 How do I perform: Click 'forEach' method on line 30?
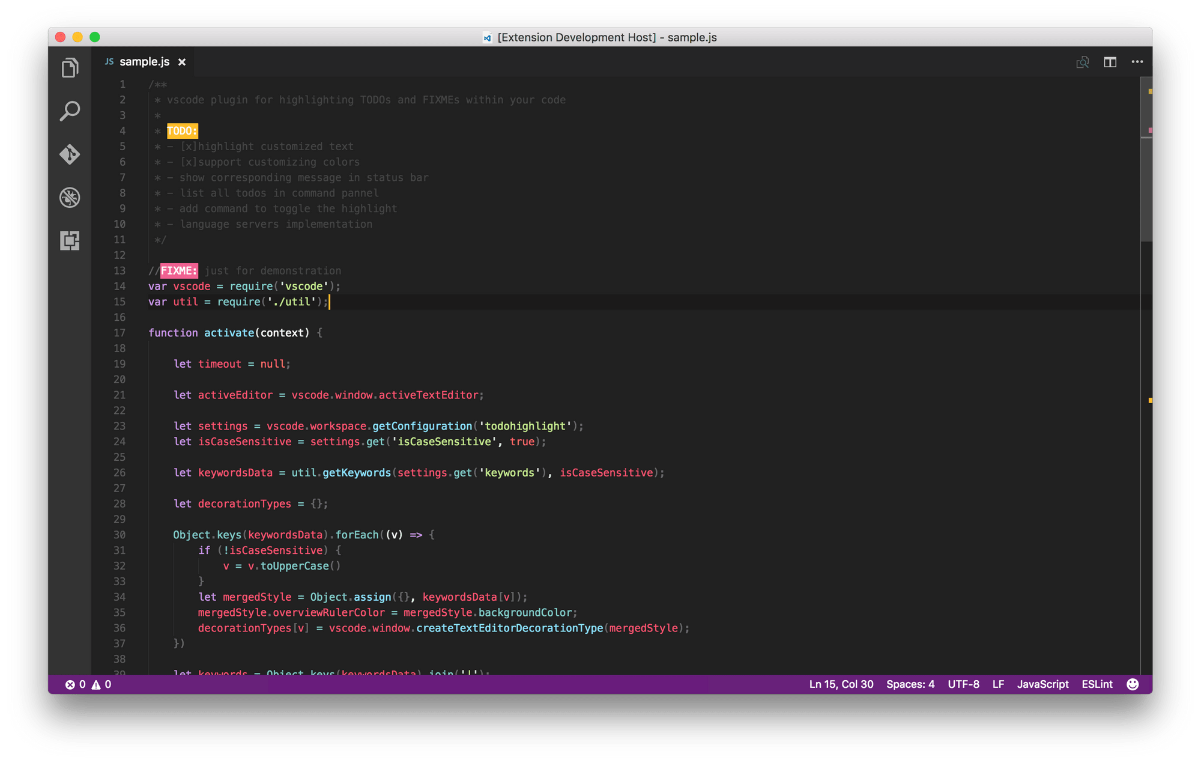(x=357, y=535)
